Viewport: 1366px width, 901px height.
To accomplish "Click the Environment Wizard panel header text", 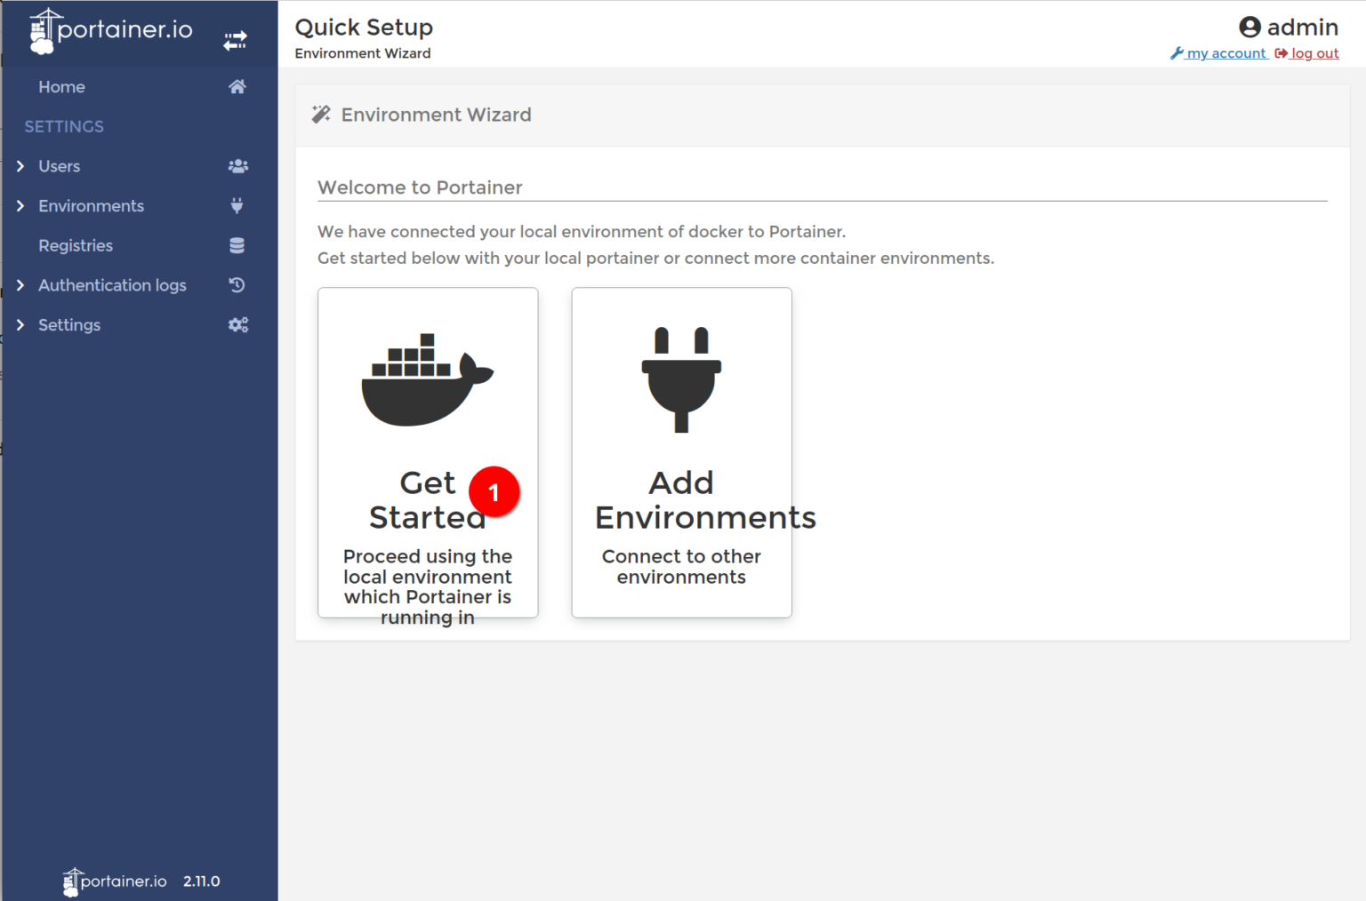I will [x=437, y=115].
